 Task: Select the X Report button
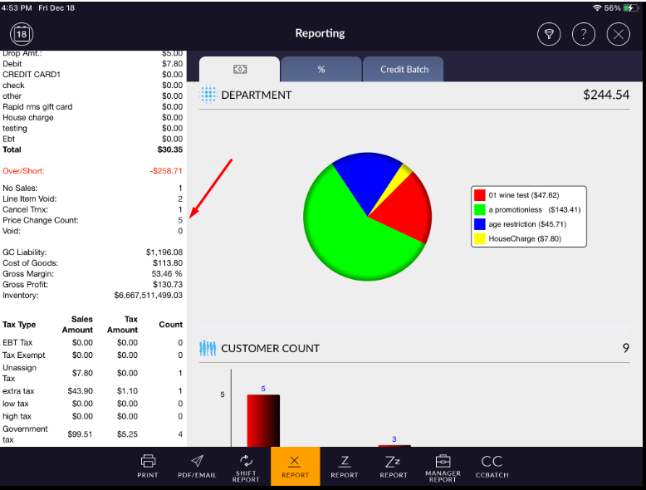pyautogui.click(x=295, y=466)
